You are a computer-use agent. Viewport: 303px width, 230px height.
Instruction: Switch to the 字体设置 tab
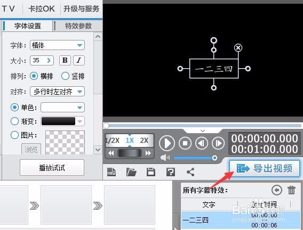coord(28,26)
